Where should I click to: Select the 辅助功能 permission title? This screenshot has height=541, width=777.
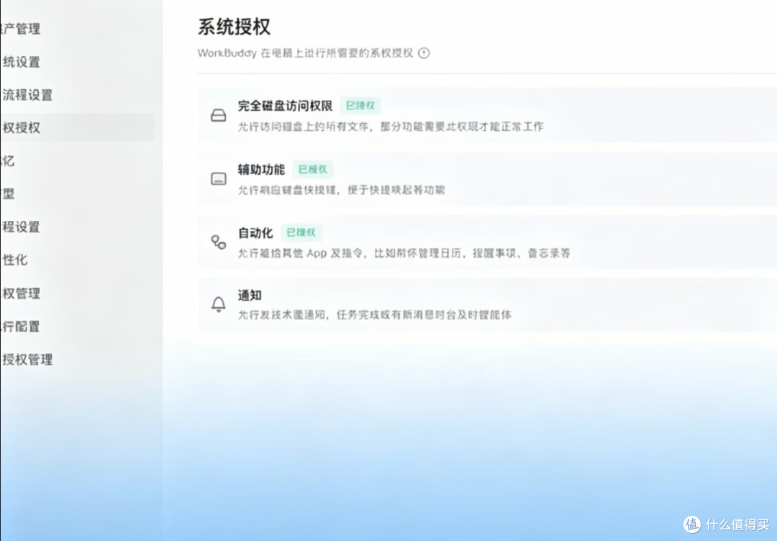tap(261, 170)
